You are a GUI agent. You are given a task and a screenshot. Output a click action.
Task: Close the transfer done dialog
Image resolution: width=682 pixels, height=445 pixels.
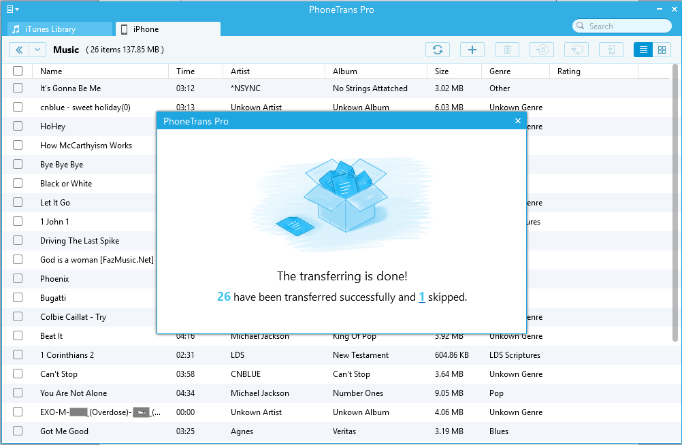coord(518,121)
